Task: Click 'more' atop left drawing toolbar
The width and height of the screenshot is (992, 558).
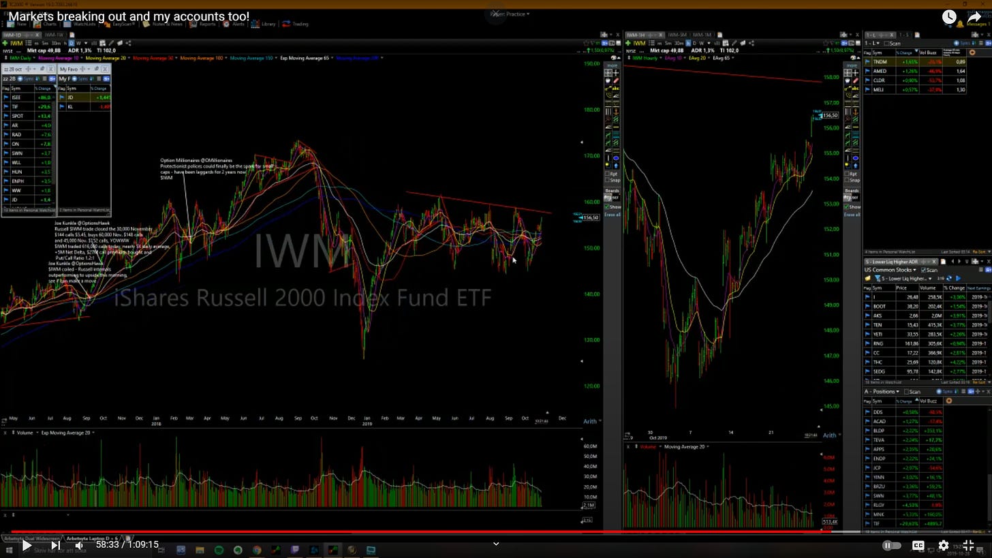Action: (612, 65)
